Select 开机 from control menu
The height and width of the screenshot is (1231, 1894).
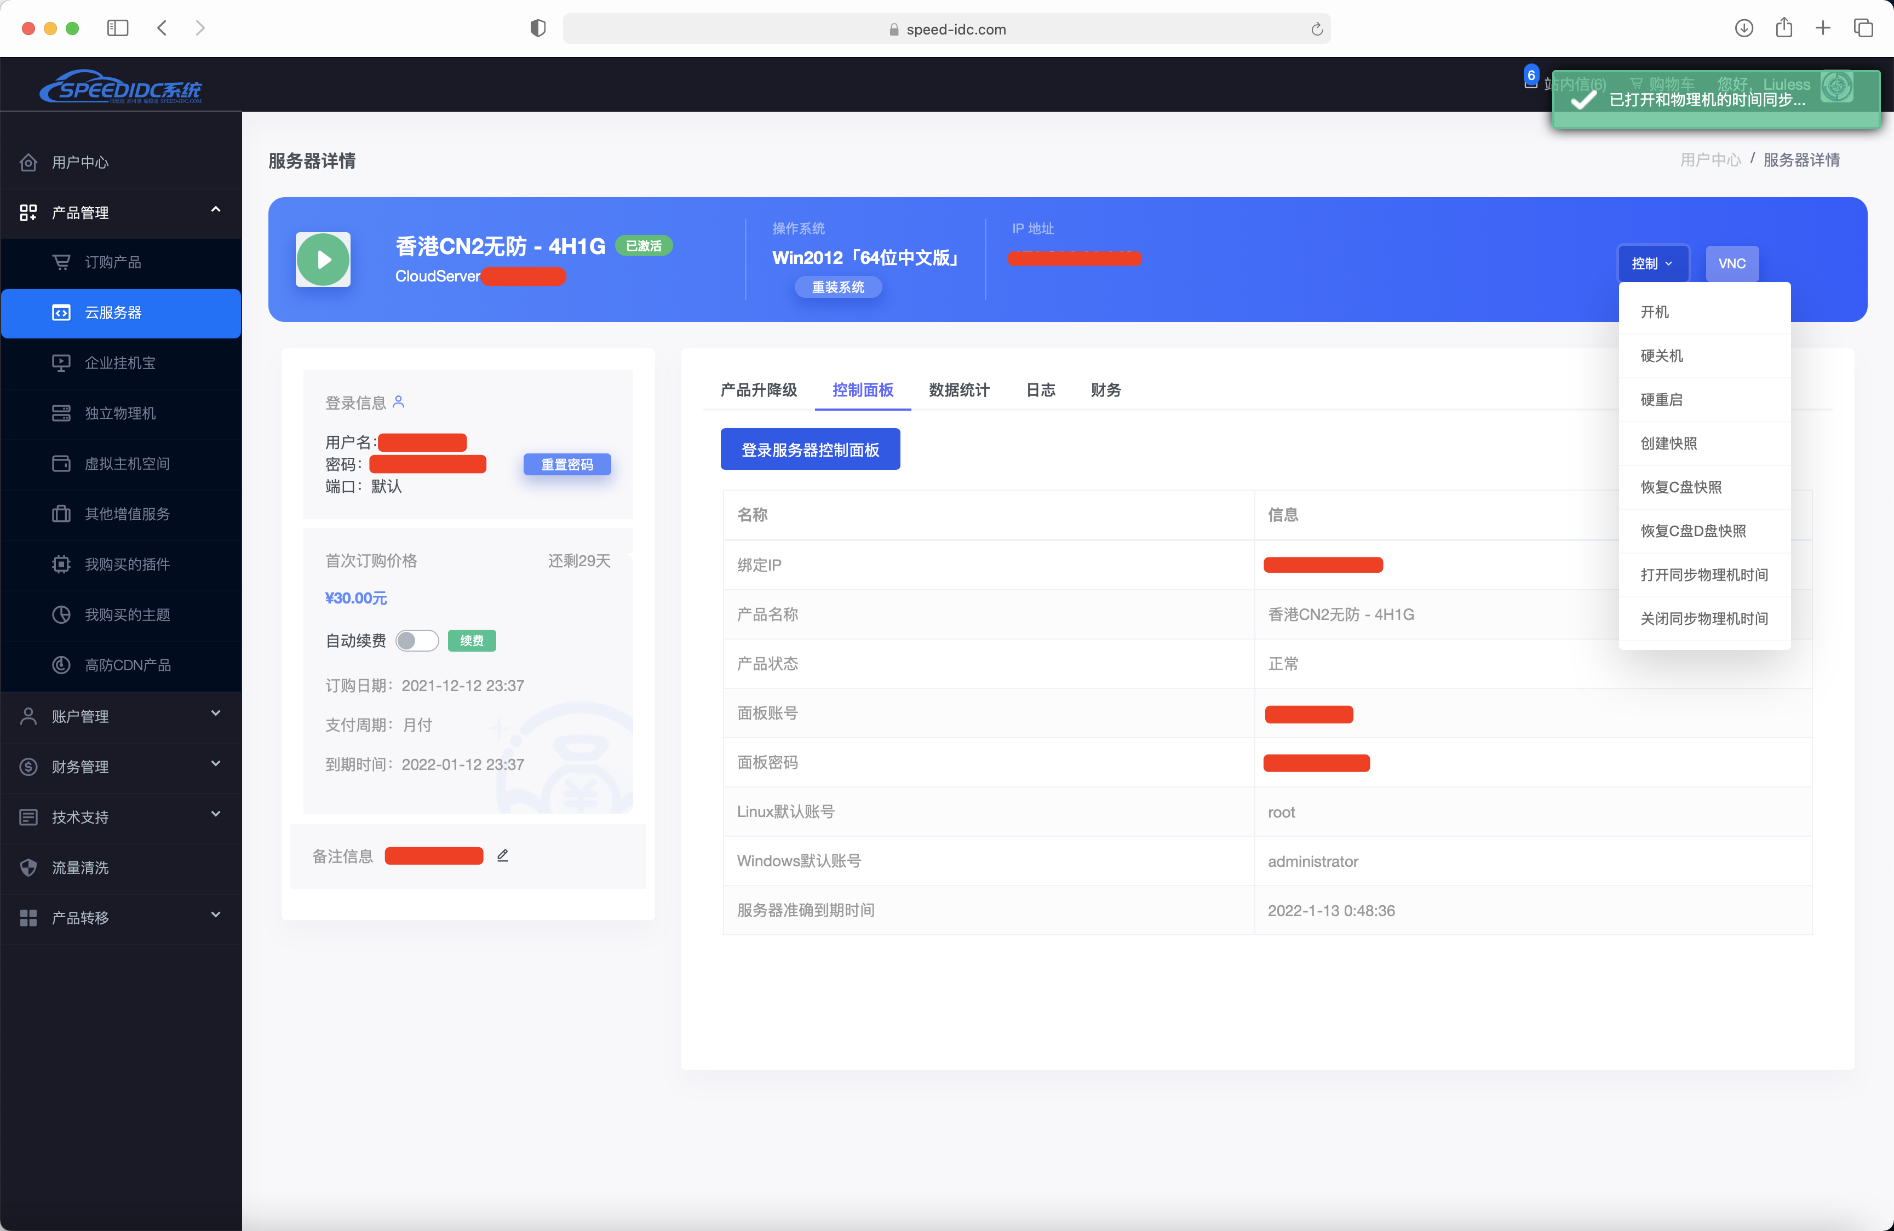(x=1704, y=312)
